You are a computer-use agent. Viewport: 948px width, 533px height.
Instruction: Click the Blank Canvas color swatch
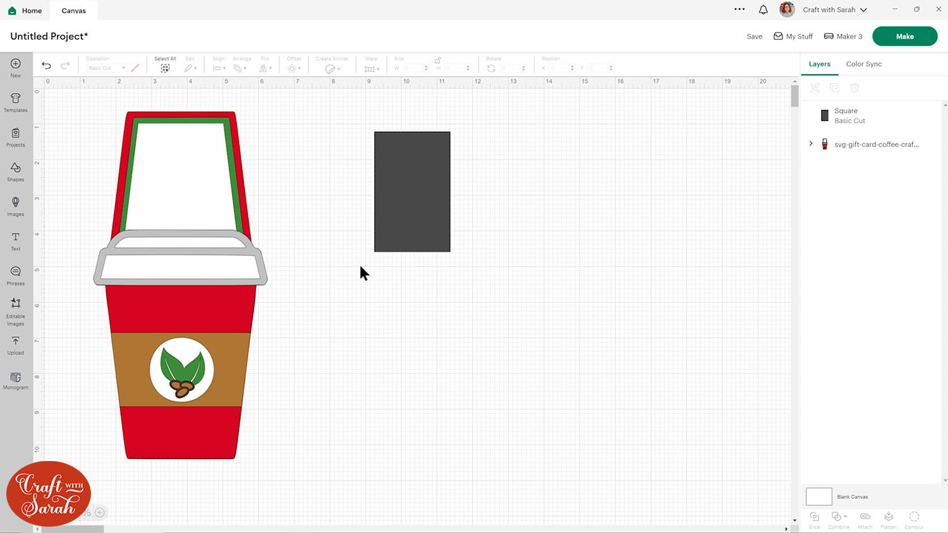coord(818,496)
